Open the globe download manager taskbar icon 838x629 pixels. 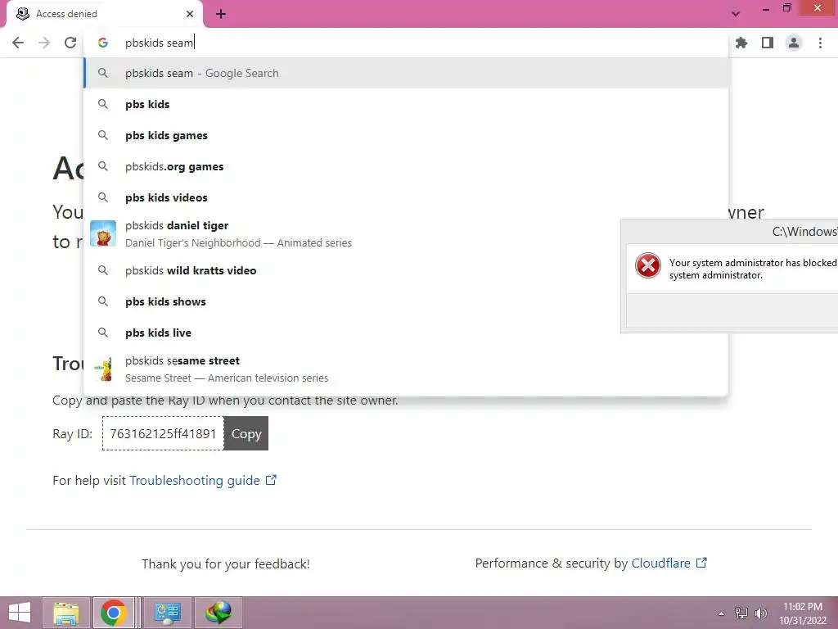219,613
